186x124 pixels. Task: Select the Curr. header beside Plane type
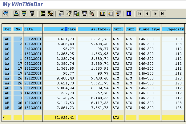pos(131,29)
